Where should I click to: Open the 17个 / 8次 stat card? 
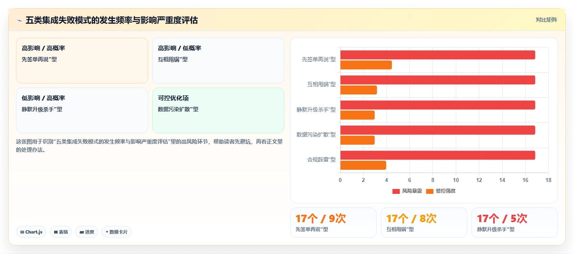[x=424, y=223]
